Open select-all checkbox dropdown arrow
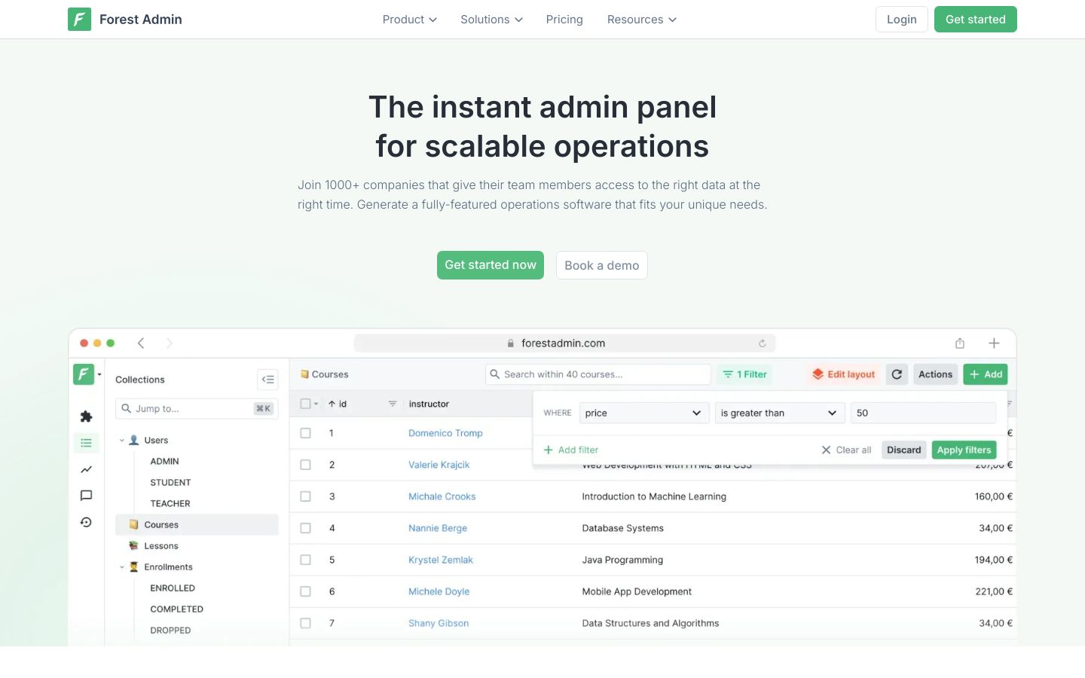Viewport: 1085px width, 678px height. [x=316, y=404]
